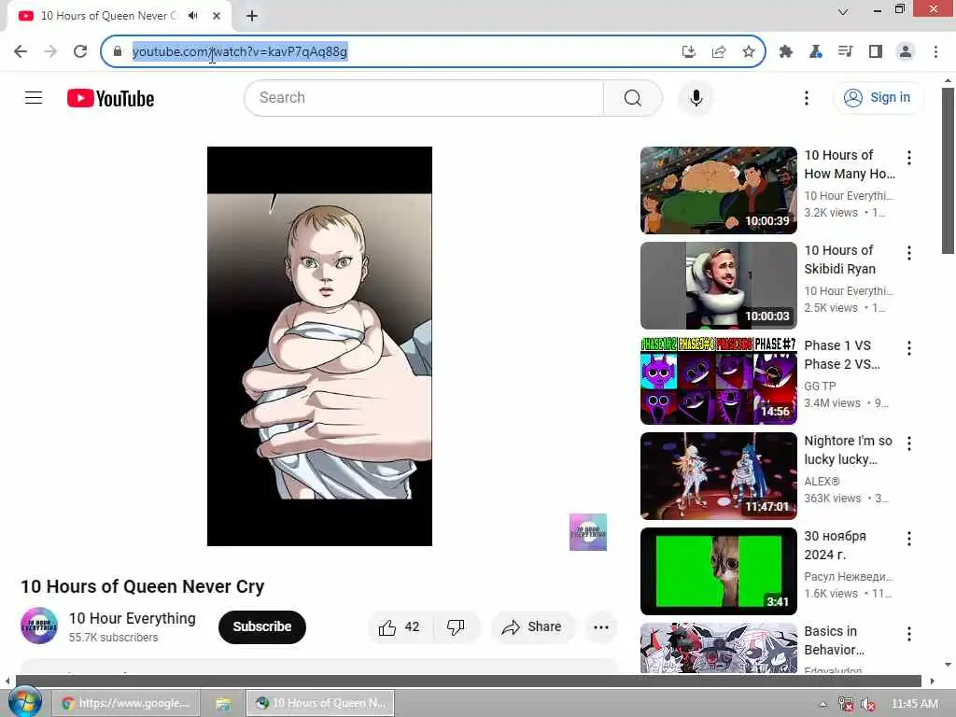
Task: Show hidden system tray icons
Action: click(x=822, y=704)
